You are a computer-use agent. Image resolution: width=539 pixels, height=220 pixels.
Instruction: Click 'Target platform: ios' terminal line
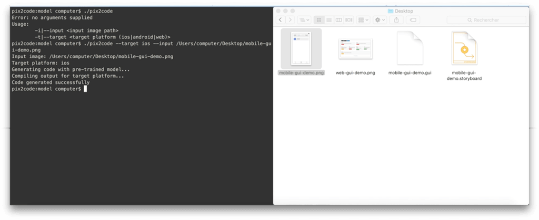pyautogui.click(x=41, y=63)
